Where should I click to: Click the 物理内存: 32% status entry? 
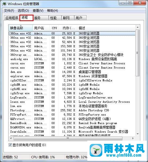76,157
